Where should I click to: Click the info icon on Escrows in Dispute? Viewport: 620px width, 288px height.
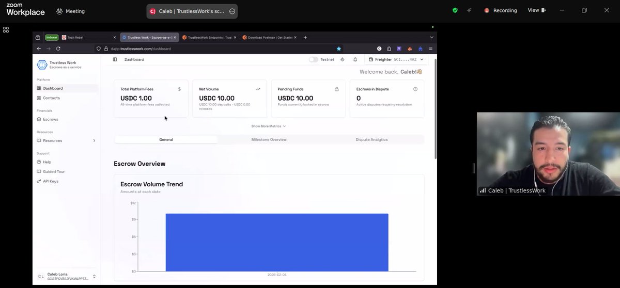[x=415, y=89]
